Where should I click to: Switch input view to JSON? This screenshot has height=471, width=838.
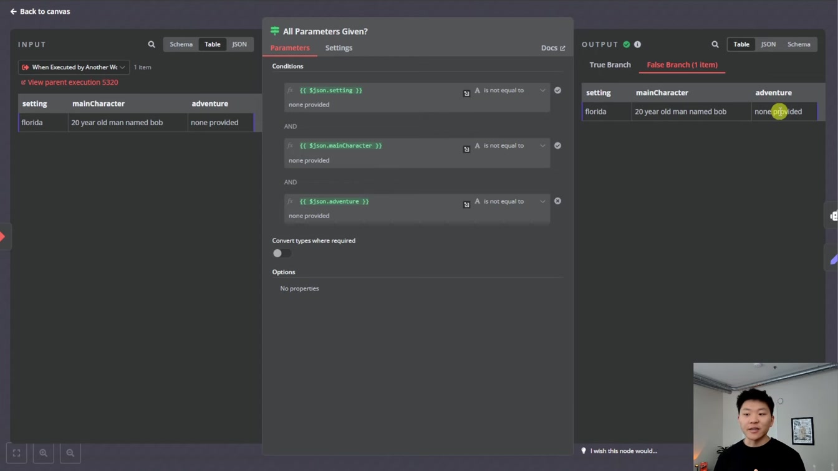click(239, 44)
